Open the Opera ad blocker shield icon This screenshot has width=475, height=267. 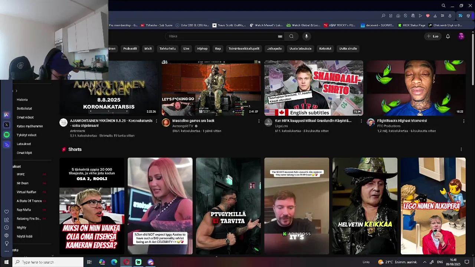406,16
